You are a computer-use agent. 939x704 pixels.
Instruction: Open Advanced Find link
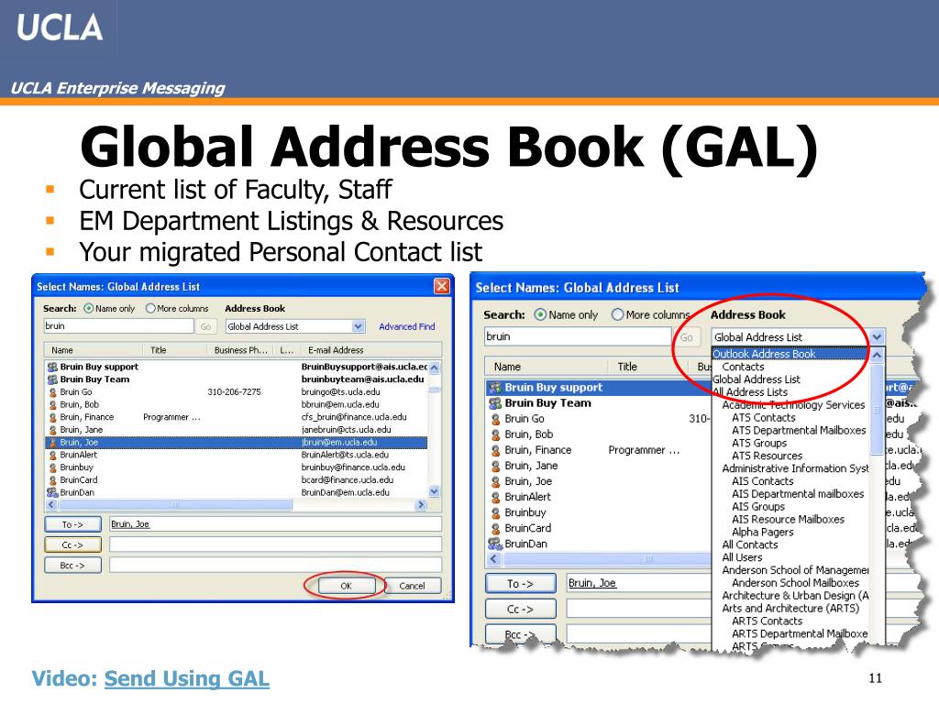pos(406,326)
